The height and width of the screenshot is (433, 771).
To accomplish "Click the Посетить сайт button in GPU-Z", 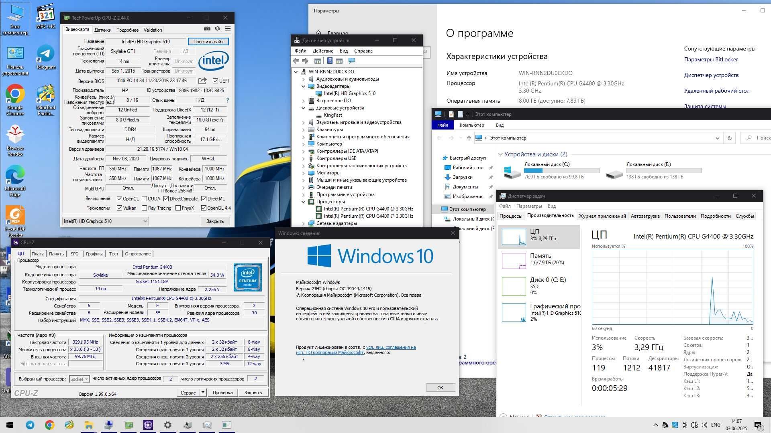I will pos(208,42).
